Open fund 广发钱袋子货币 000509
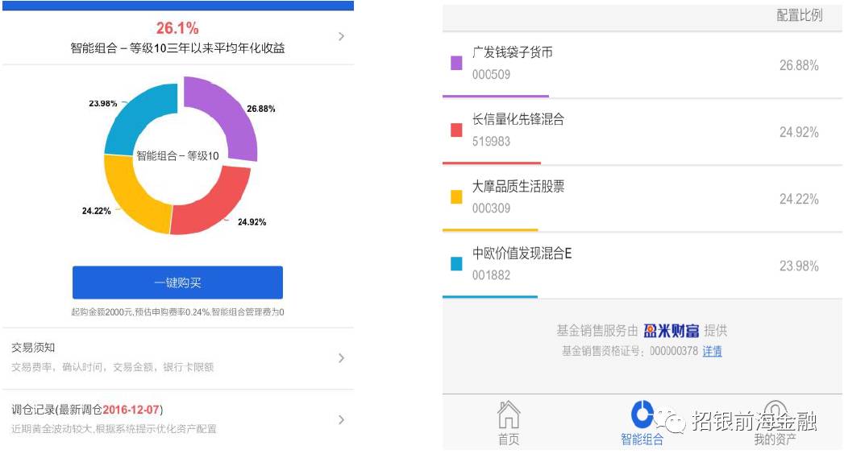 (642, 64)
